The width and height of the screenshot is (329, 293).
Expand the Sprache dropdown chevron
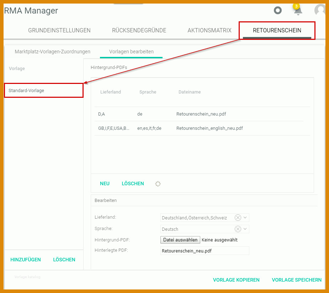[245, 229]
